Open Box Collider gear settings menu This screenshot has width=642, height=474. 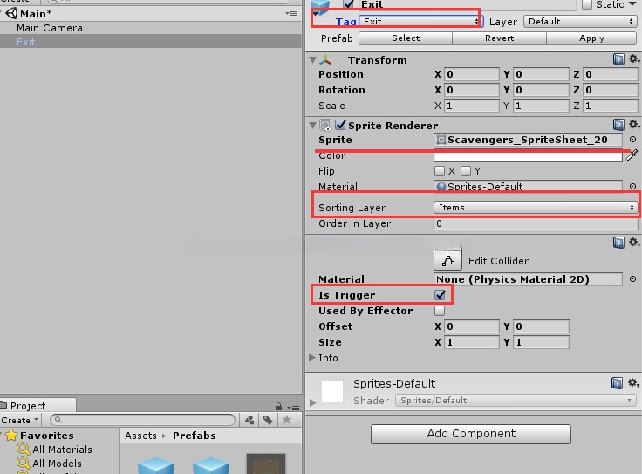point(634,243)
